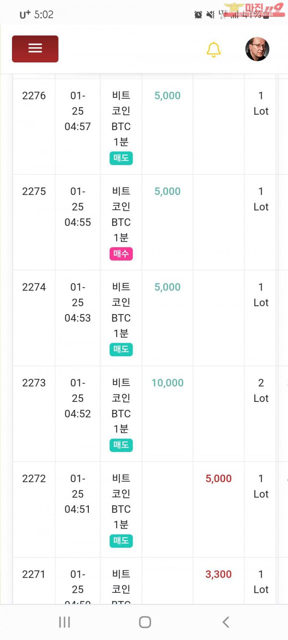Image resolution: width=288 pixels, height=640 pixels.
Task: Click the red 3,300 loss amount
Action: (x=218, y=574)
